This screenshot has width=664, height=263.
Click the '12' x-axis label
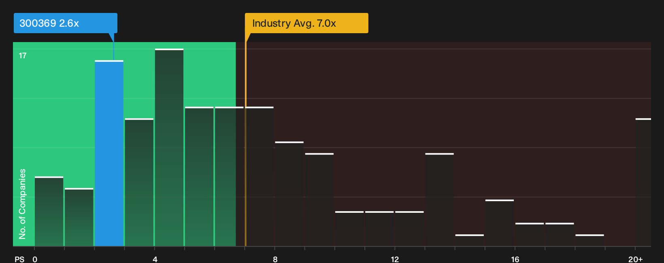(395, 259)
